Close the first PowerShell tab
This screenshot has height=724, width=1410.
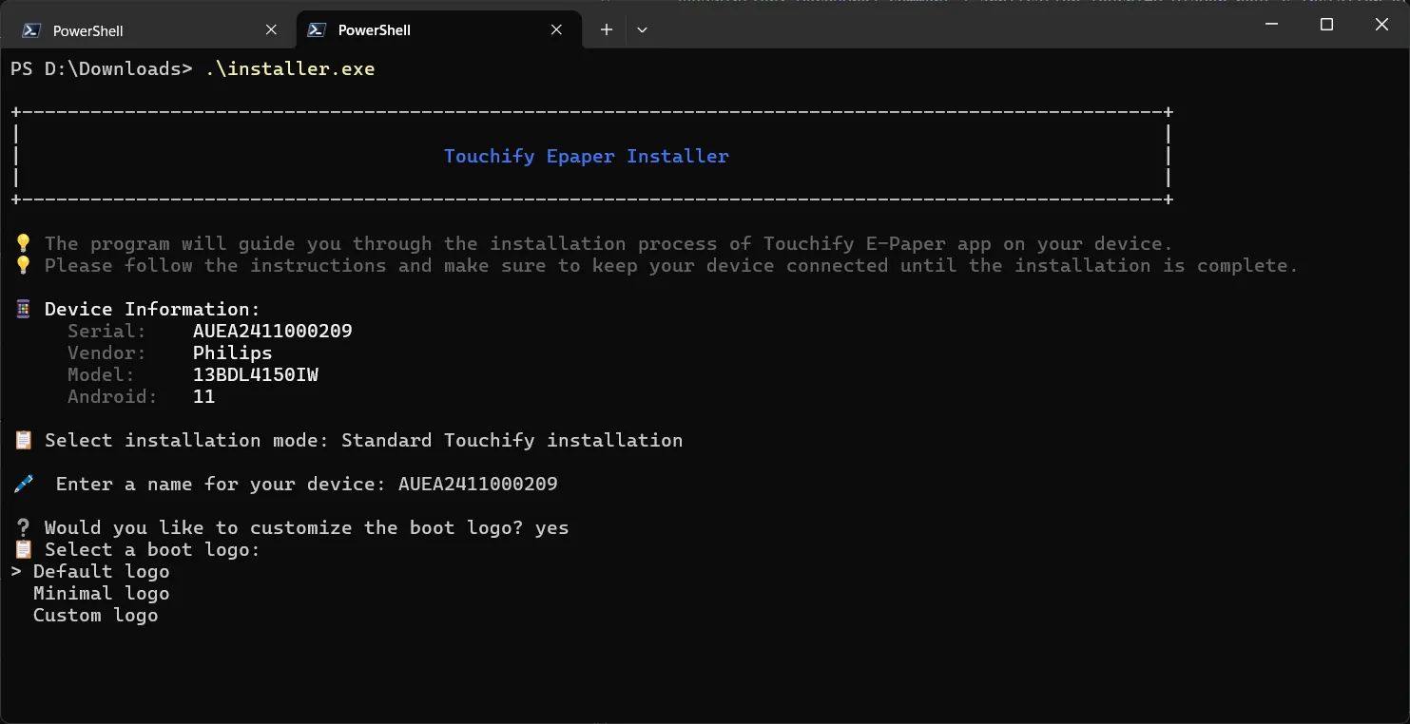coord(271,30)
